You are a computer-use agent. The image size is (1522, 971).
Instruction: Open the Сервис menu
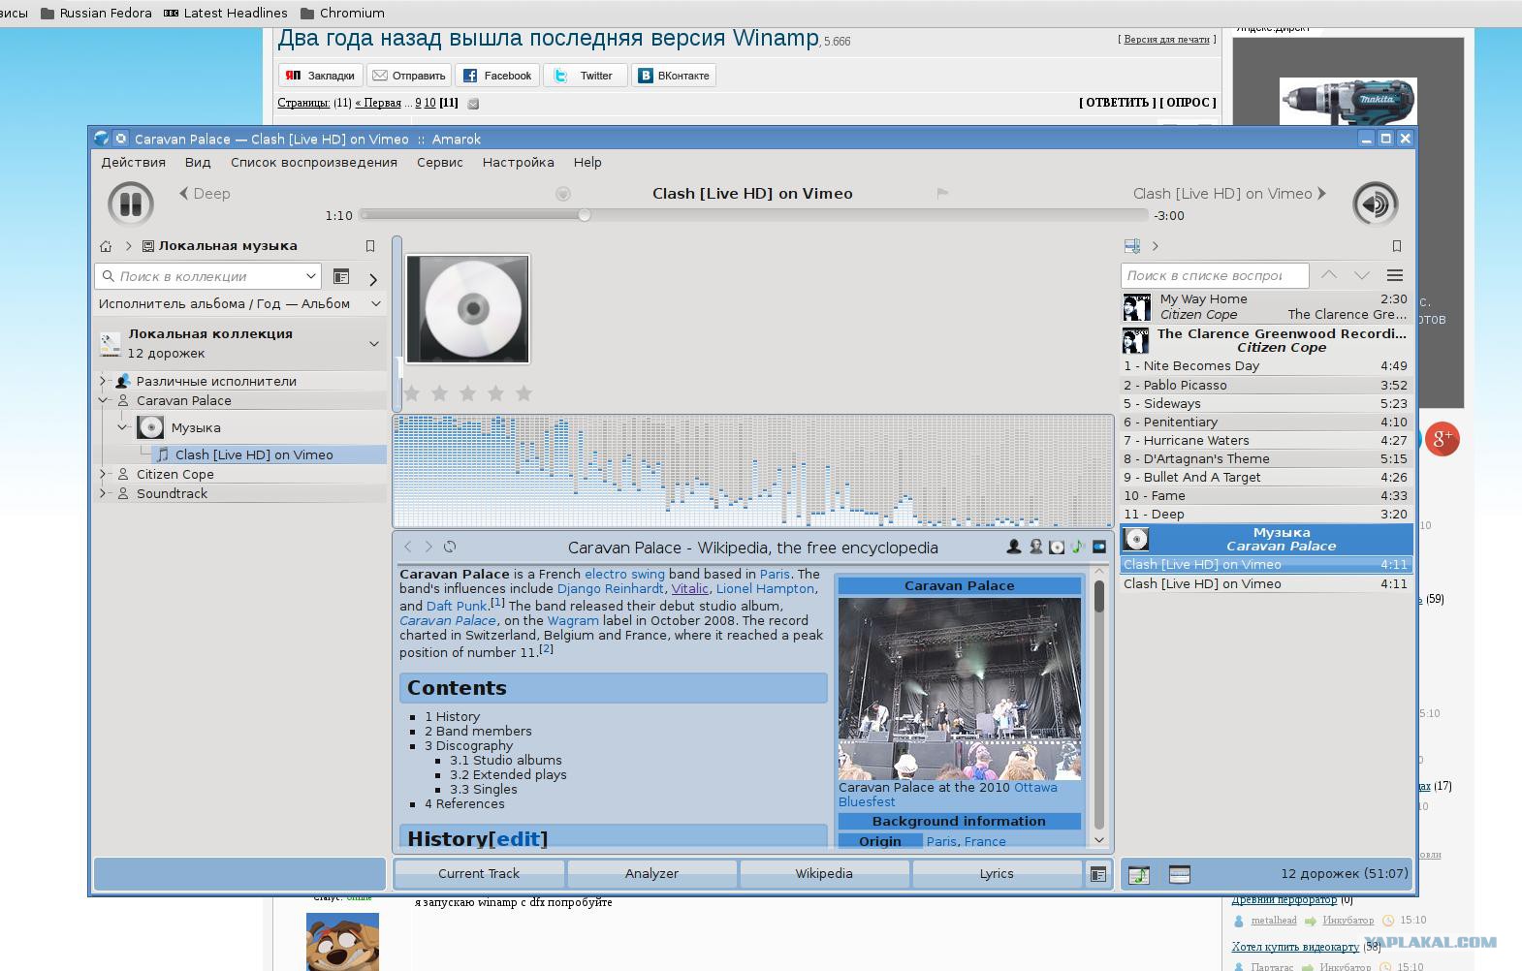[439, 162]
